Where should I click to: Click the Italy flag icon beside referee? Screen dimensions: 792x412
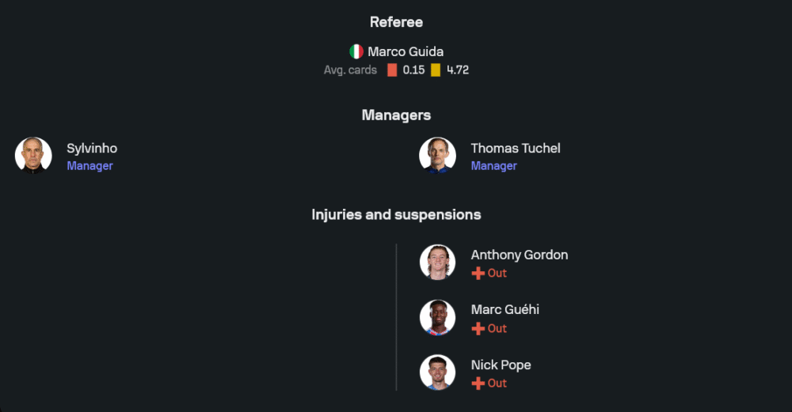click(x=356, y=51)
